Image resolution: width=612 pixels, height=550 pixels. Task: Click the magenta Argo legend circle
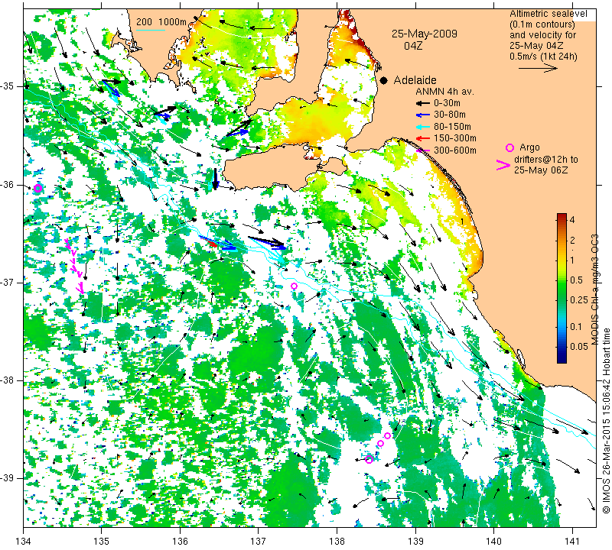tap(509, 147)
